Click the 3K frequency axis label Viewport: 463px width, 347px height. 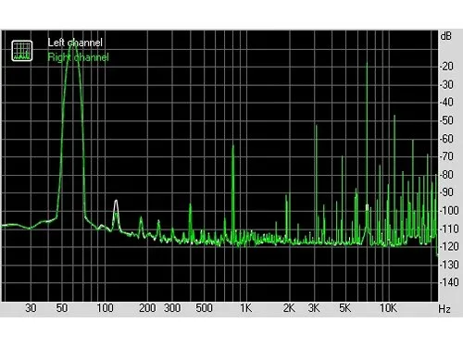pyautogui.click(x=314, y=308)
